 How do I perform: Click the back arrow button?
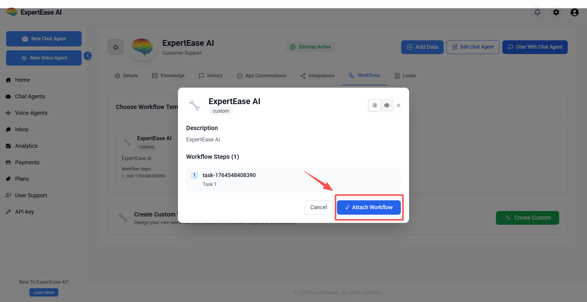pos(116,47)
